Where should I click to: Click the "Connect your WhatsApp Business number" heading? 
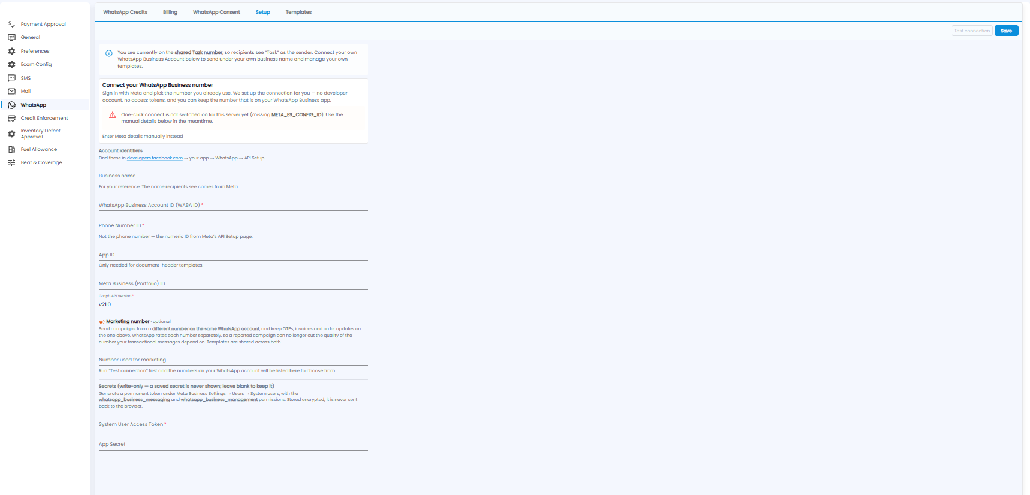158,85
